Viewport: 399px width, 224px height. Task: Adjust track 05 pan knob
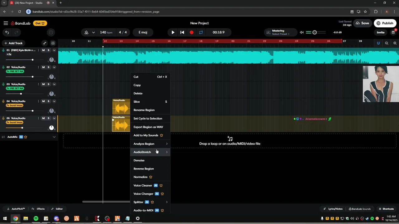[51, 128]
